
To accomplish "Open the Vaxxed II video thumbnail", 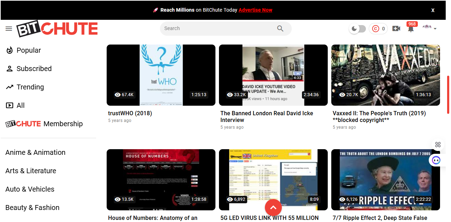I will pyautogui.click(x=386, y=75).
